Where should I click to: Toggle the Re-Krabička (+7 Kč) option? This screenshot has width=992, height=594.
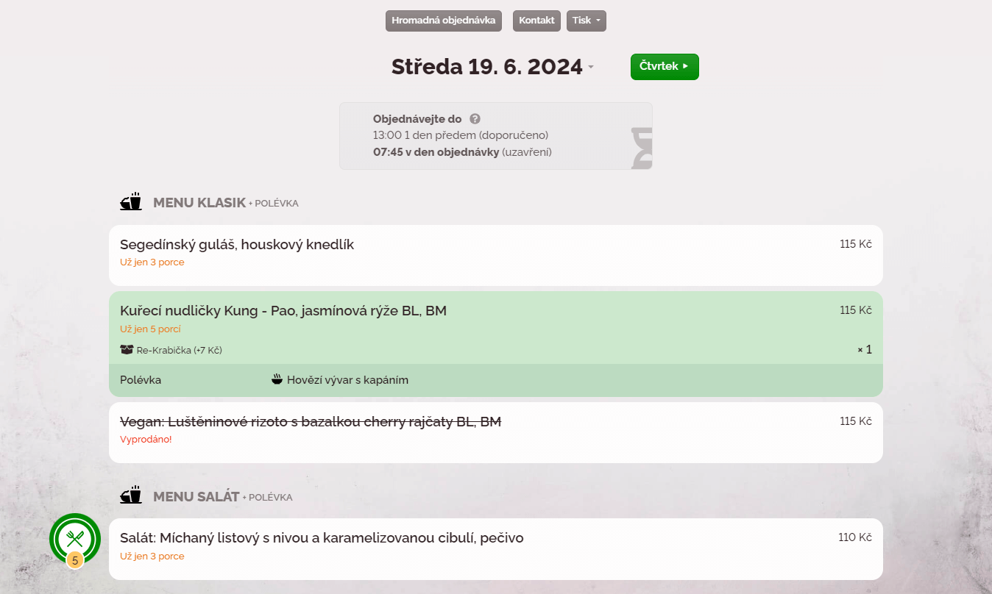pos(179,350)
